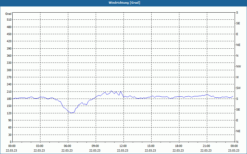This screenshot has height=154, width=247.
Task: Click the E compass label level with 450
Action: pyautogui.click(x=237, y=34)
